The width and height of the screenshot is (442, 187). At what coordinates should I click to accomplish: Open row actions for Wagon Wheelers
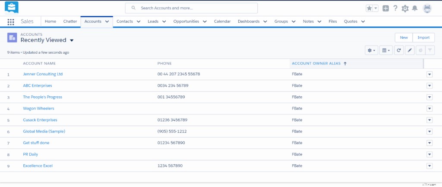point(429,109)
